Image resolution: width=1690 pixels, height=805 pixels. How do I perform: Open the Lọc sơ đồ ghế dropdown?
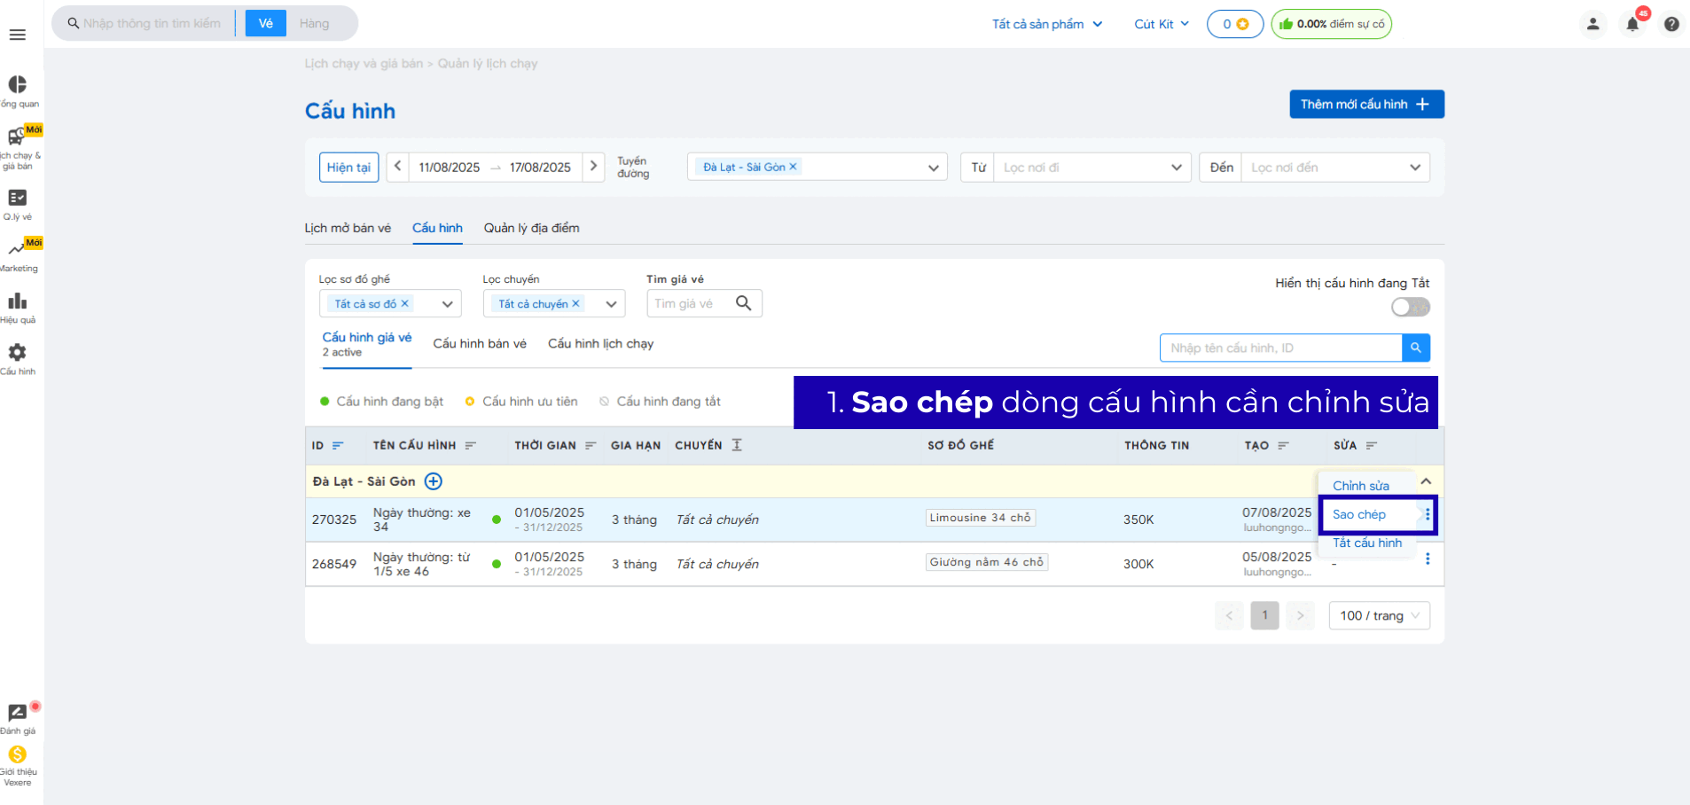tap(447, 304)
